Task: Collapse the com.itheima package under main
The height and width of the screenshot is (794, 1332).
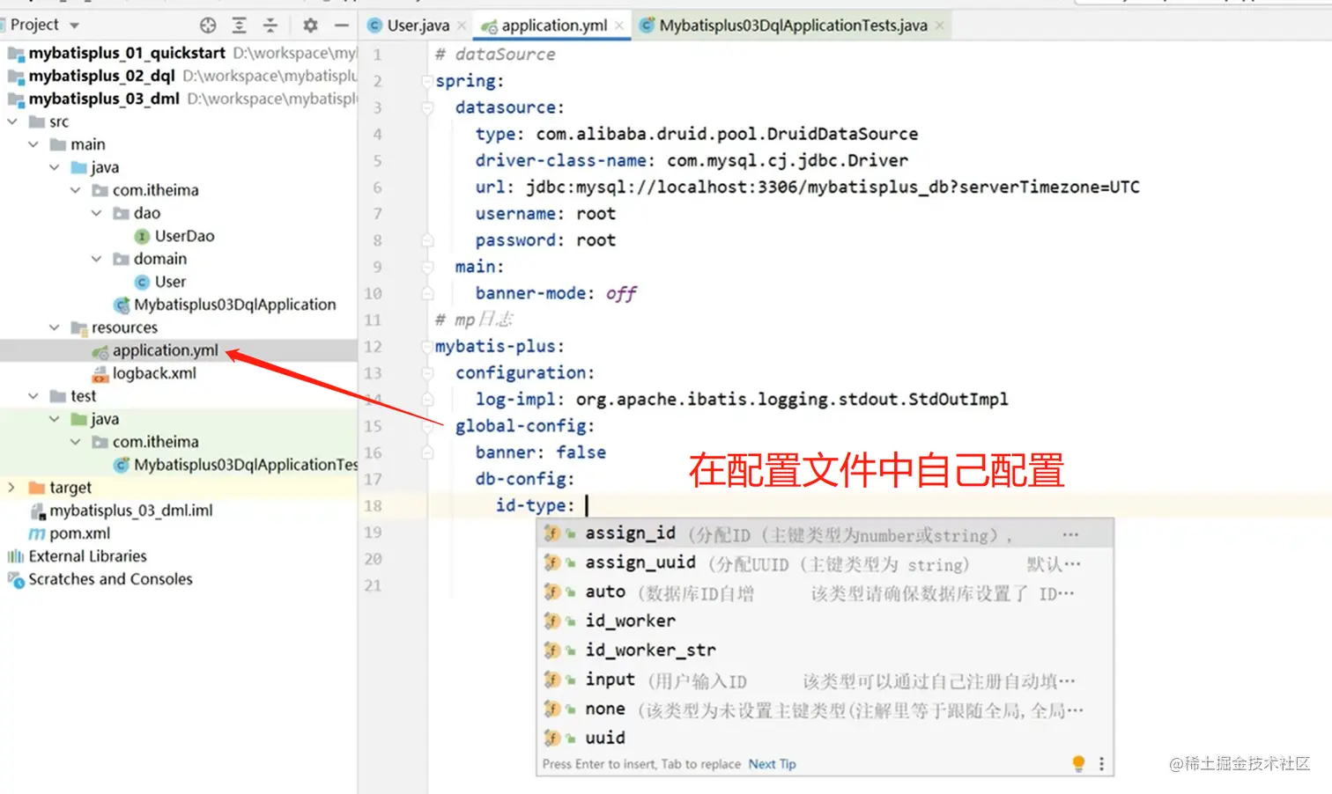Action: pos(76,190)
